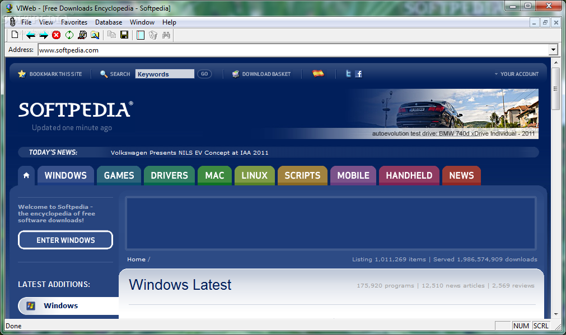Click the Save floppy disk icon
The height and width of the screenshot is (335, 566).
124,35
